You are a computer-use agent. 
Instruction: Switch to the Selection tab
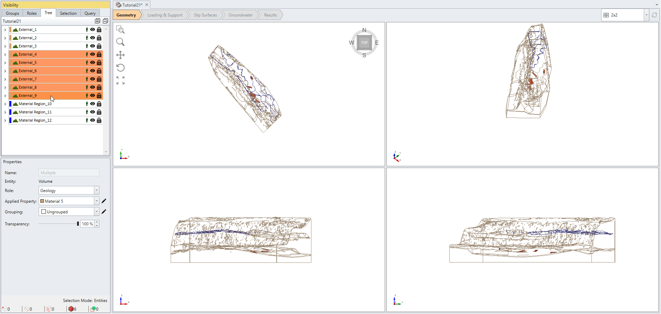click(x=68, y=13)
